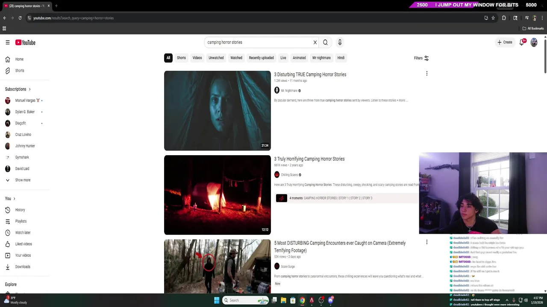Select the Videos filter chip

click(197, 58)
